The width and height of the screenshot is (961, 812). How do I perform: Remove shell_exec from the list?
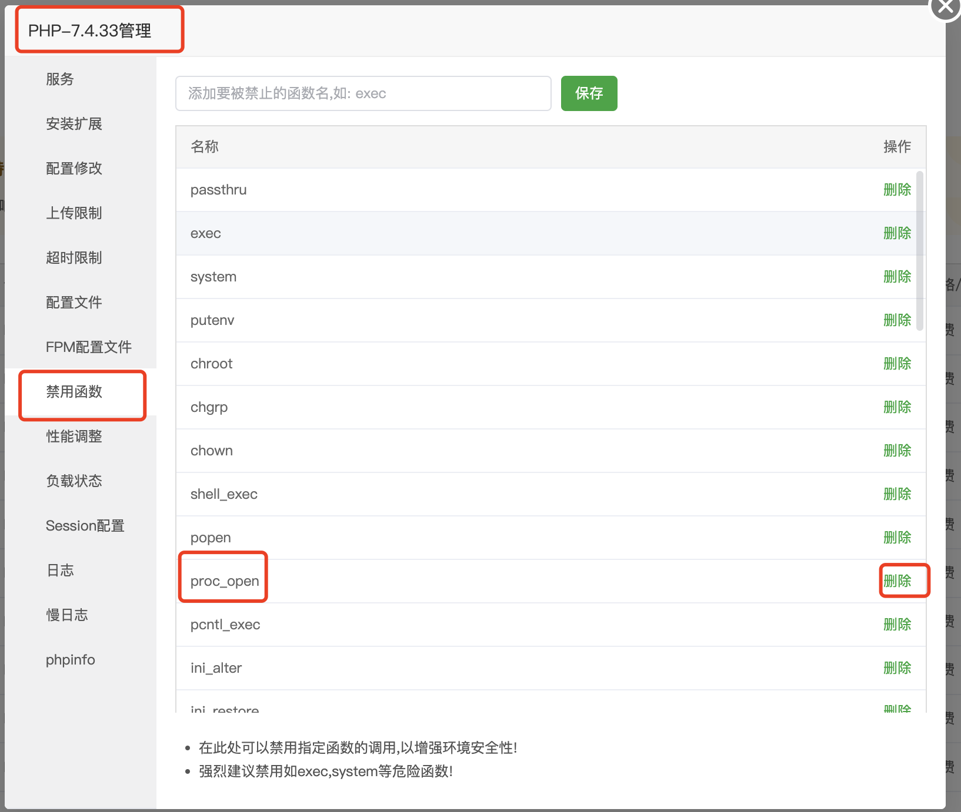[x=897, y=494]
